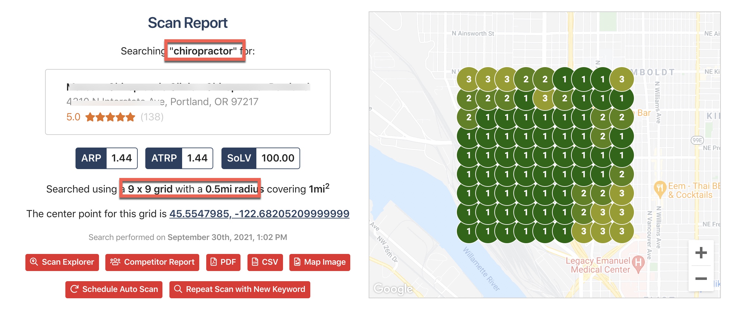Screen dimensions: 731x316
Task: Click the Repeat Scan search icon
Action: (178, 289)
